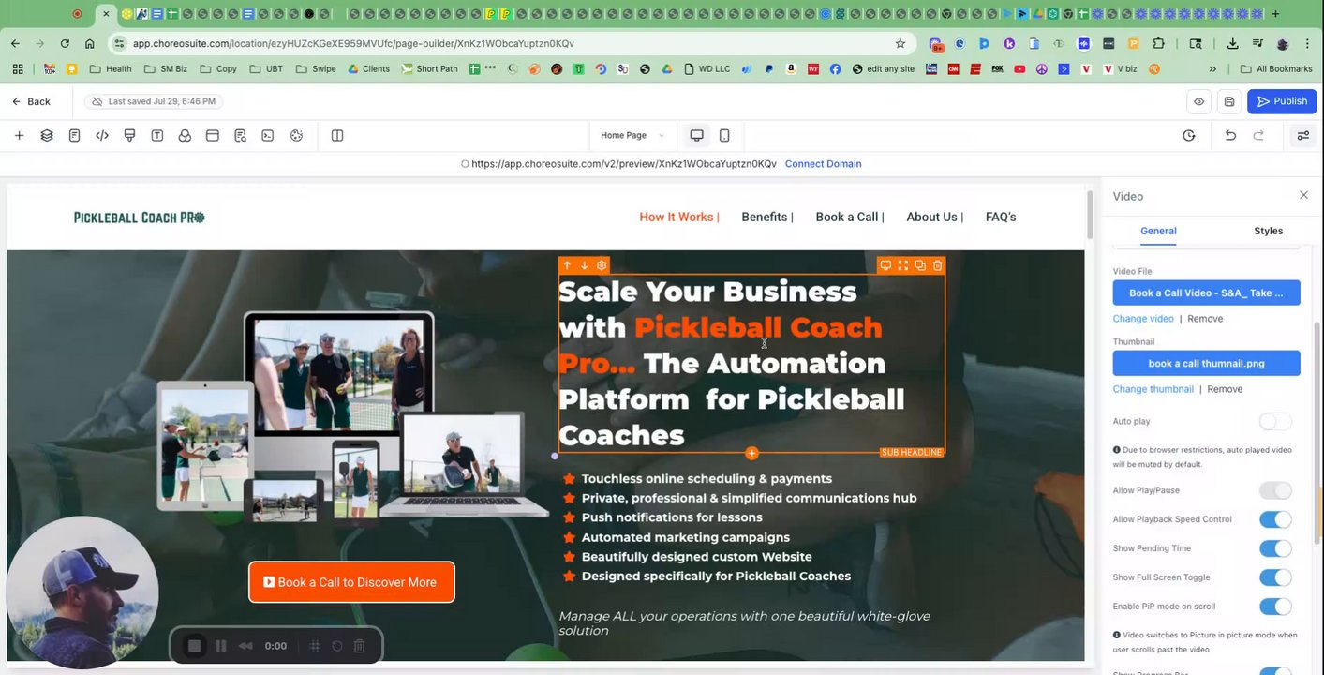Image resolution: width=1324 pixels, height=675 pixels.
Task: Click How It Works nav item
Action: coord(679,217)
